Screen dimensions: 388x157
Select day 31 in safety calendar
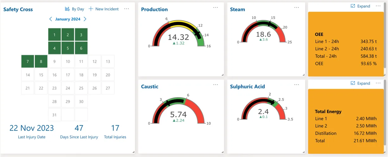[54, 115]
